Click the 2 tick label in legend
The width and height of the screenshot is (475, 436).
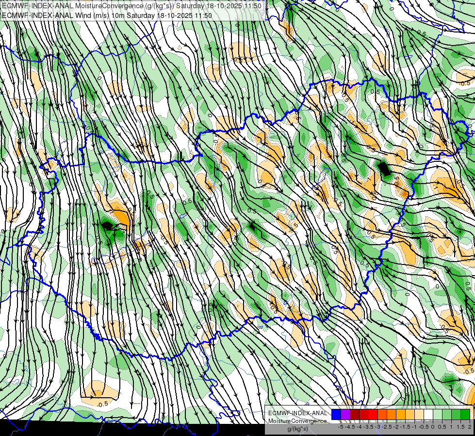click(470, 427)
